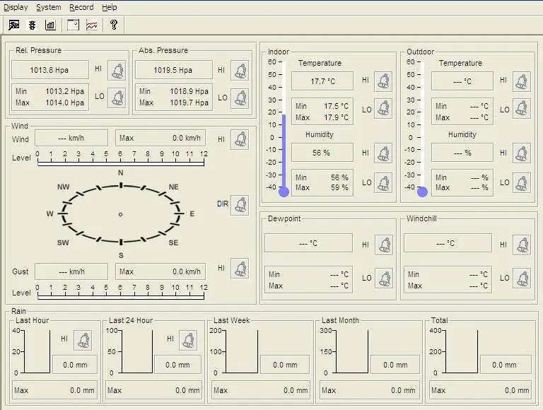Click the yellow question mark help icon
Screen dimensions: 543x410
113,25
